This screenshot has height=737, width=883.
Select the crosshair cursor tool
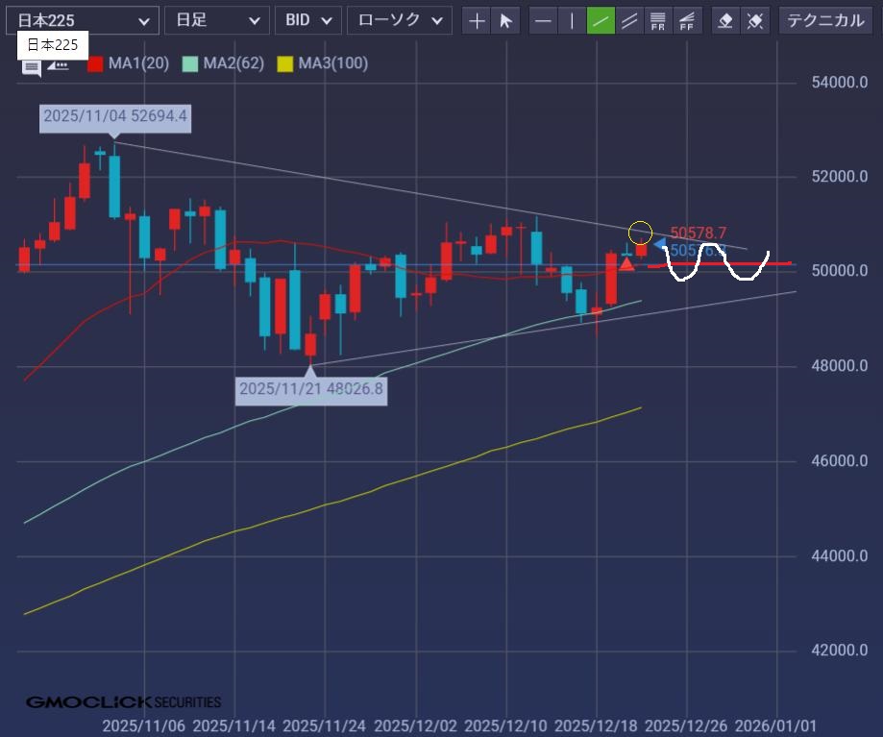[477, 20]
